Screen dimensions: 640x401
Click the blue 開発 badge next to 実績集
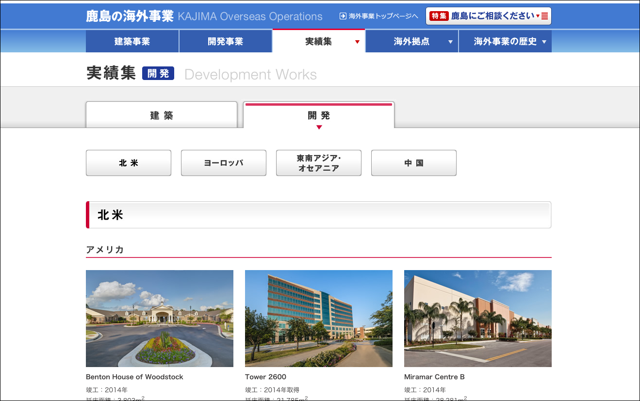(158, 73)
